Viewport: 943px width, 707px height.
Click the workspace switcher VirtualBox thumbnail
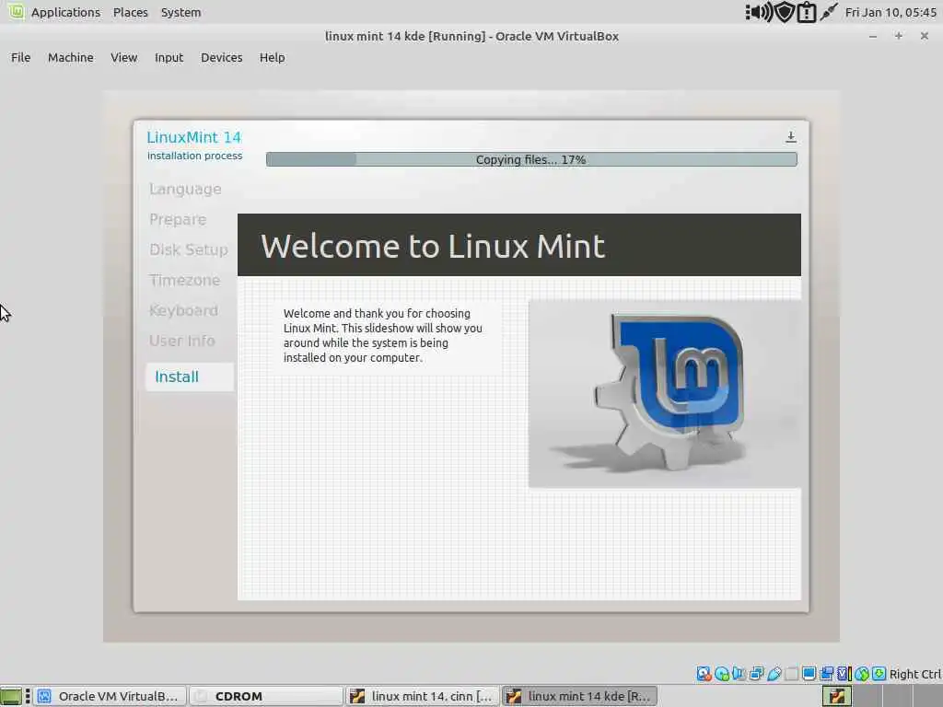836,696
